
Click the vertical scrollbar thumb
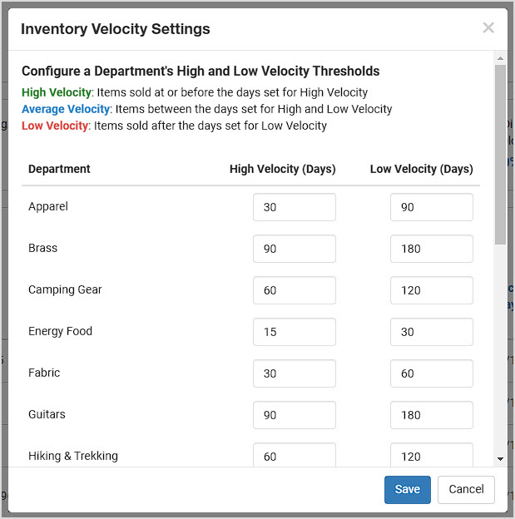click(x=500, y=154)
